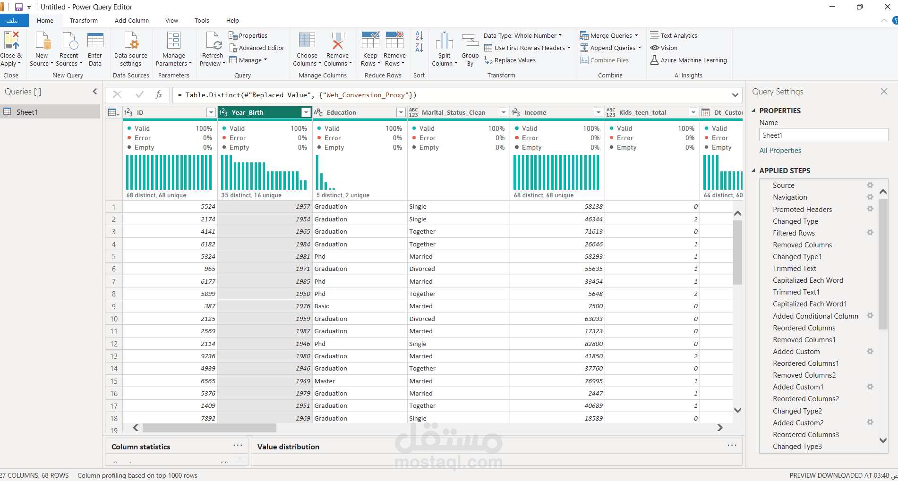Open the Manage query button
The width and height of the screenshot is (898, 481).
(248, 60)
